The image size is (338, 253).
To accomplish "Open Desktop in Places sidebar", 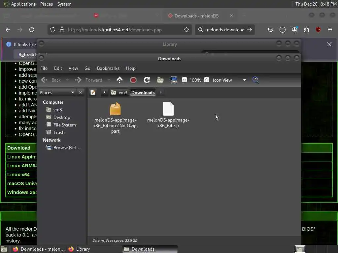I will click(58, 117).
